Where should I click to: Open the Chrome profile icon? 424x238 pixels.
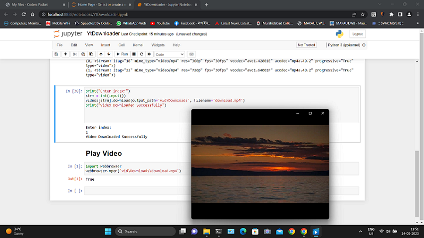point(409,14)
